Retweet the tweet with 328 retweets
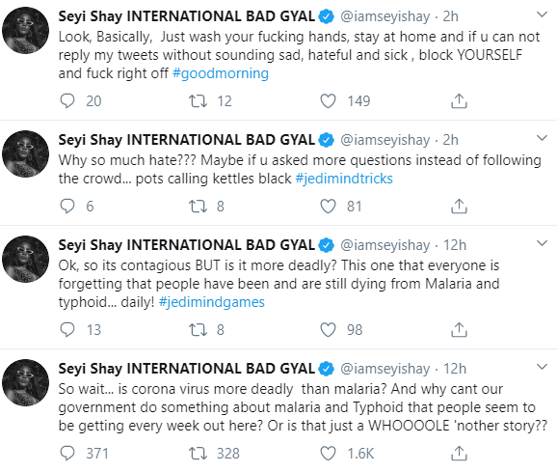Screen dimensions: 557x472 (x=198, y=454)
